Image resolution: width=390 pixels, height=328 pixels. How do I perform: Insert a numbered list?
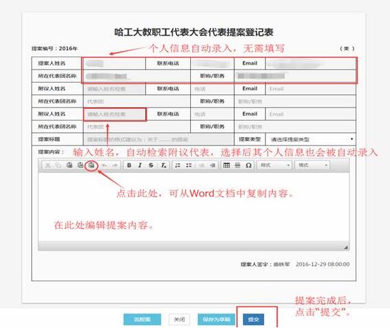click(x=178, y=165)
